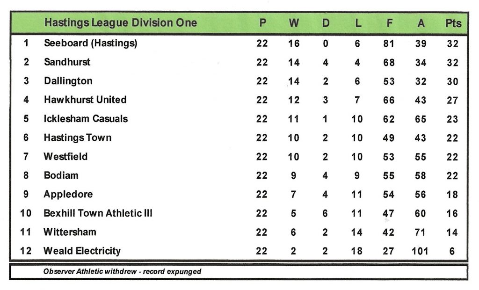The height and width of the screenshot is (290, 479).
Task: Click Bexhill Town Athletic III entry
Action: (98, 213)
